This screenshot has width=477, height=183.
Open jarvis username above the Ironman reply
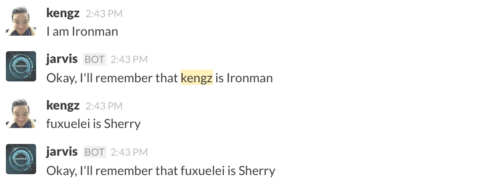[x=62, y=59]
